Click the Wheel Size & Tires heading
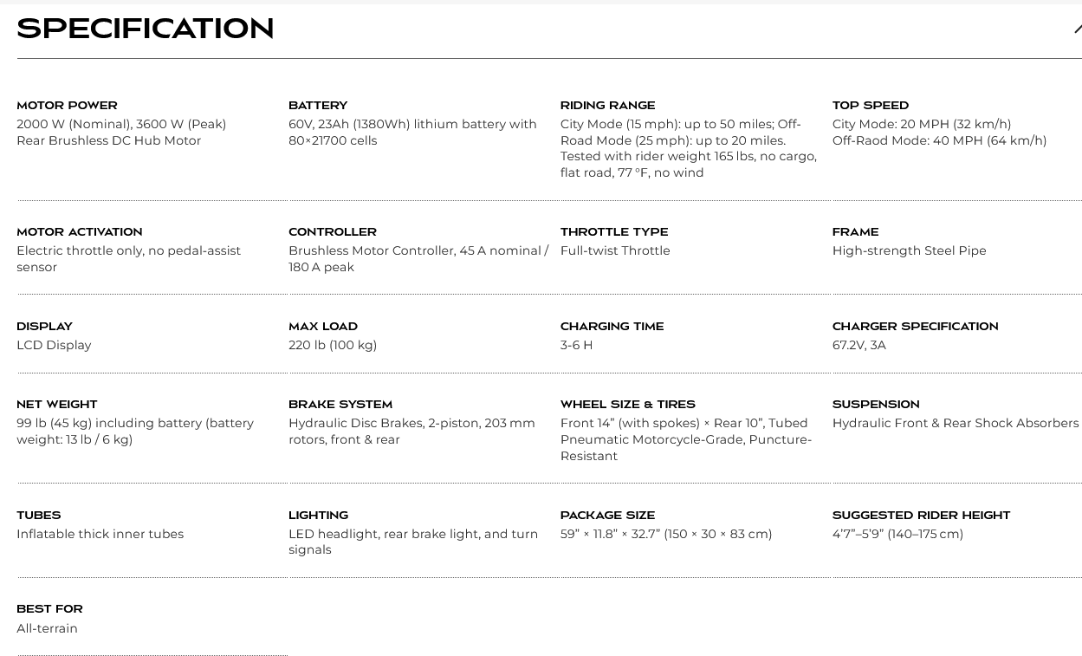The width and height of the screenshot is (1082, 656). pyautogui.click(x=628, y=405)
